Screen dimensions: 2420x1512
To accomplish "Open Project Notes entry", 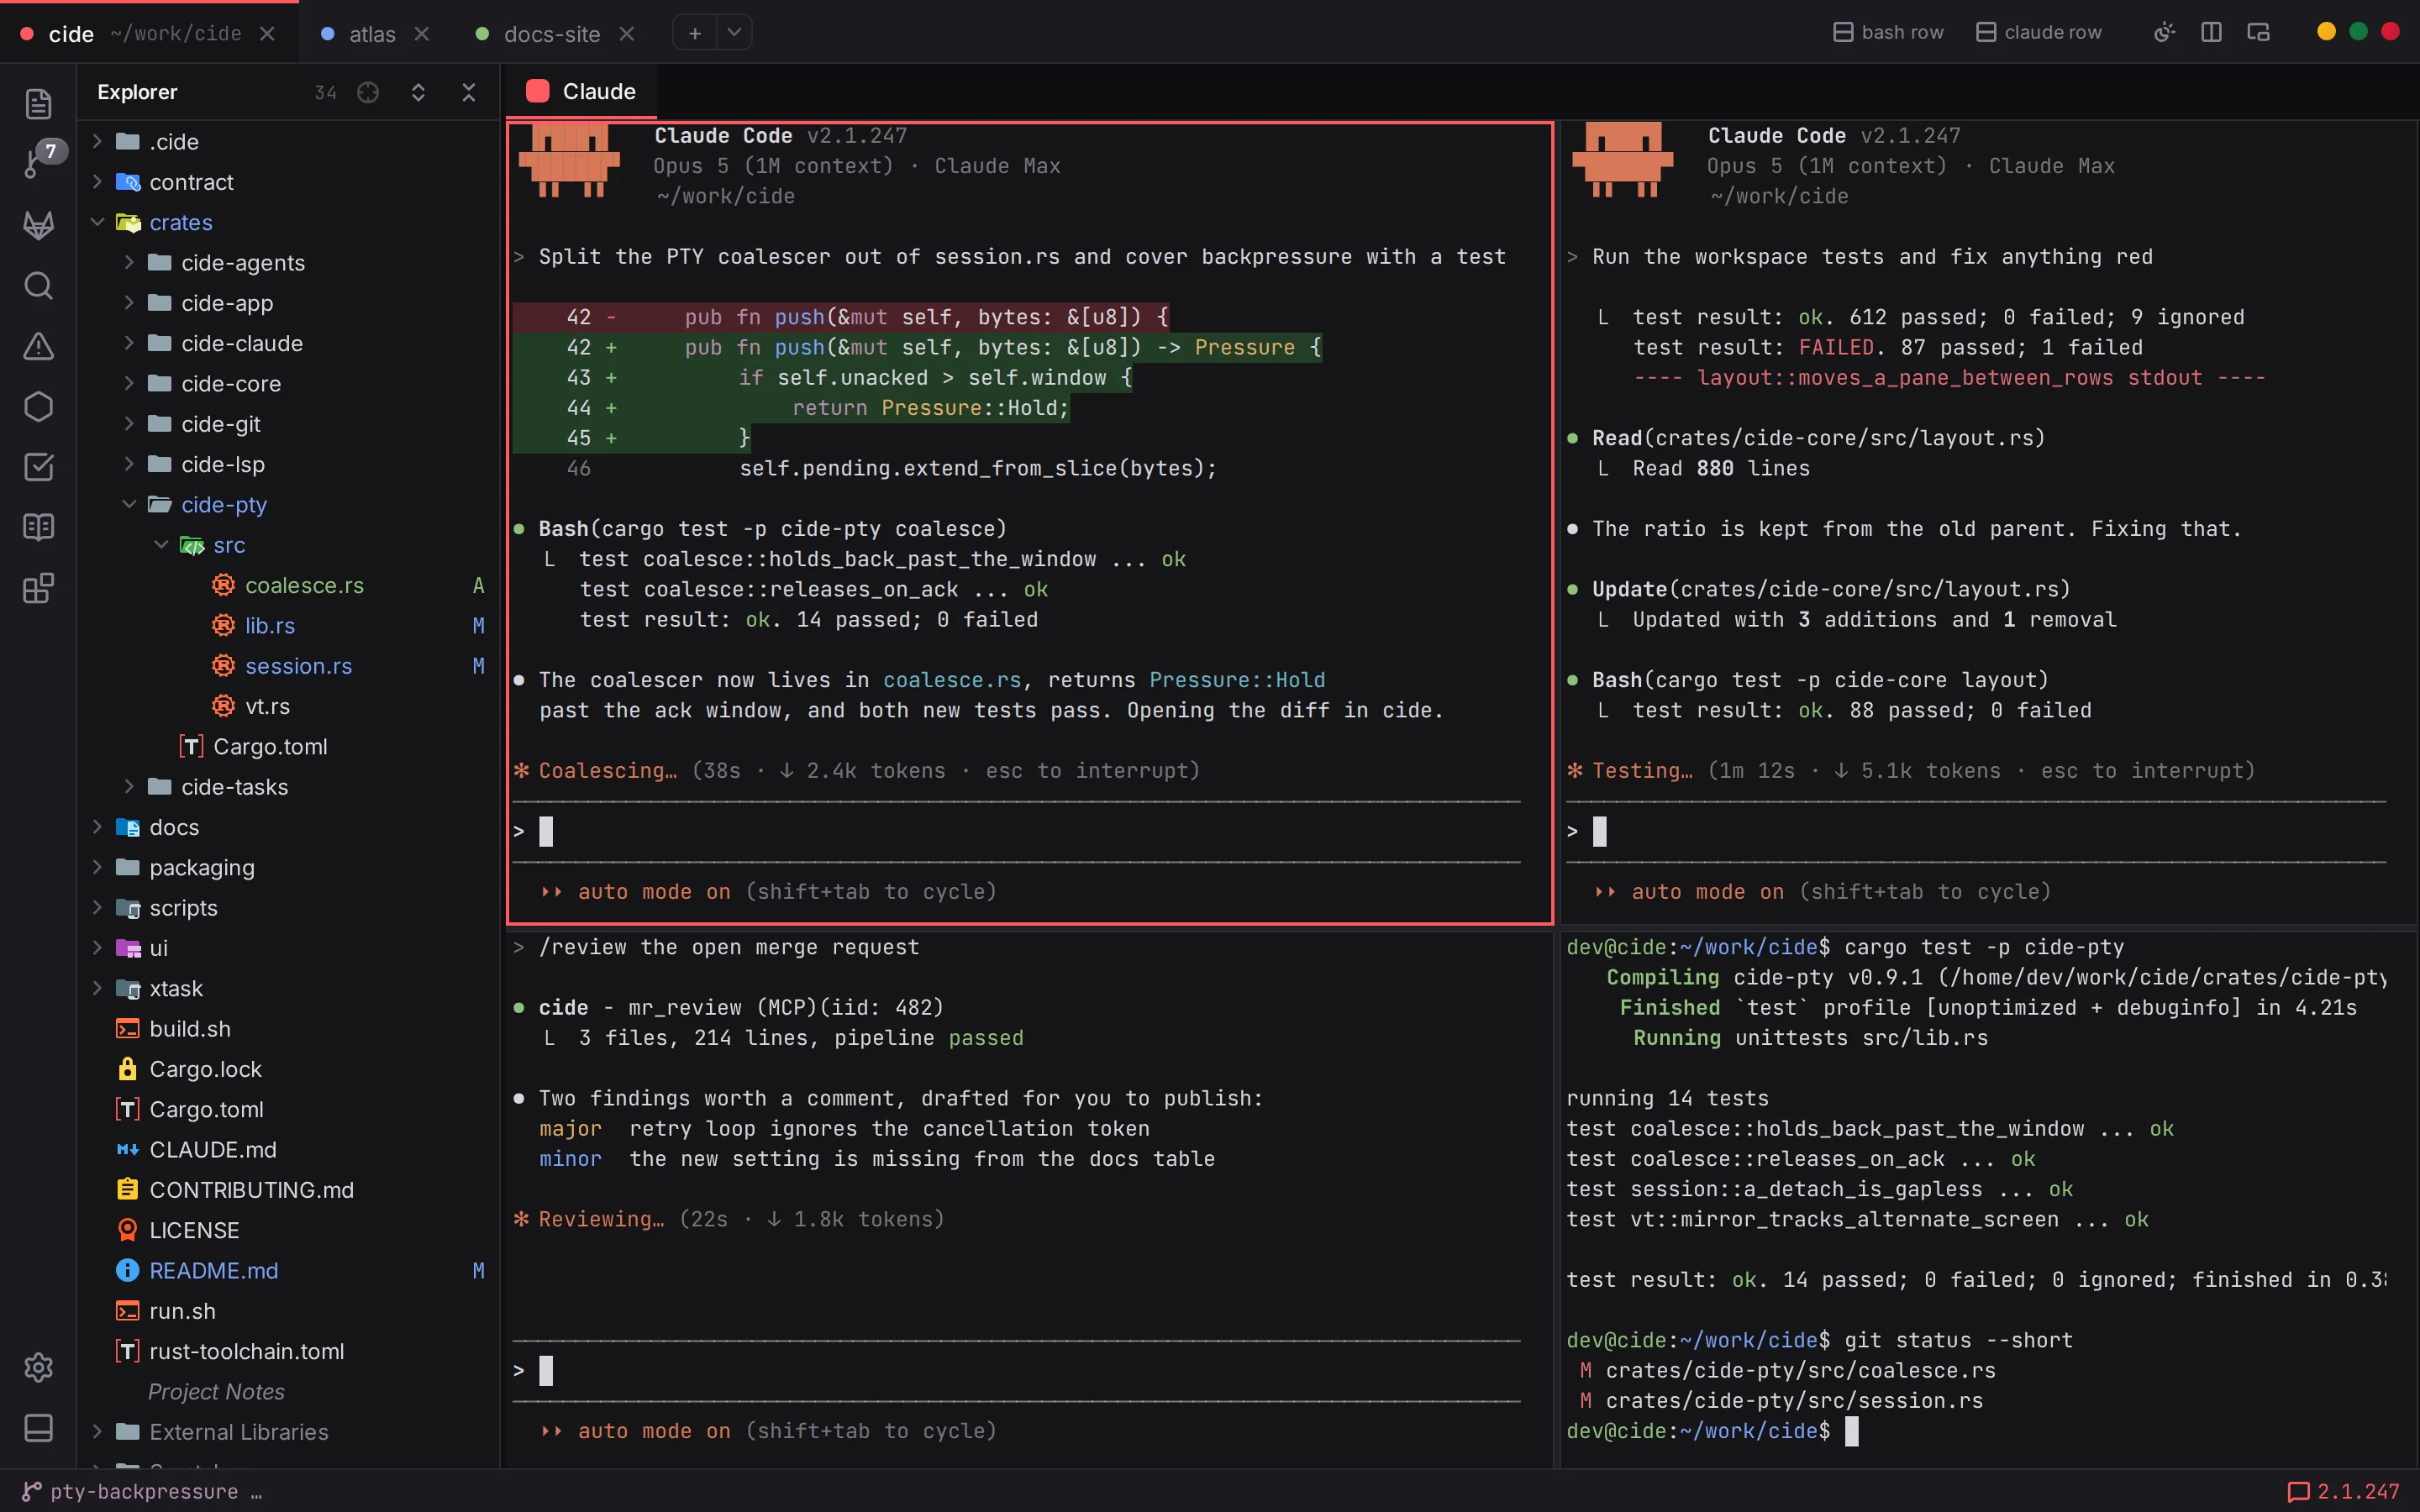I will (x=216, y=1392).
